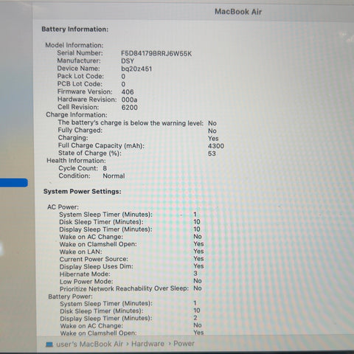Select the blue highlighted sidebar item

pyautogui.click(x=14, y=183)
